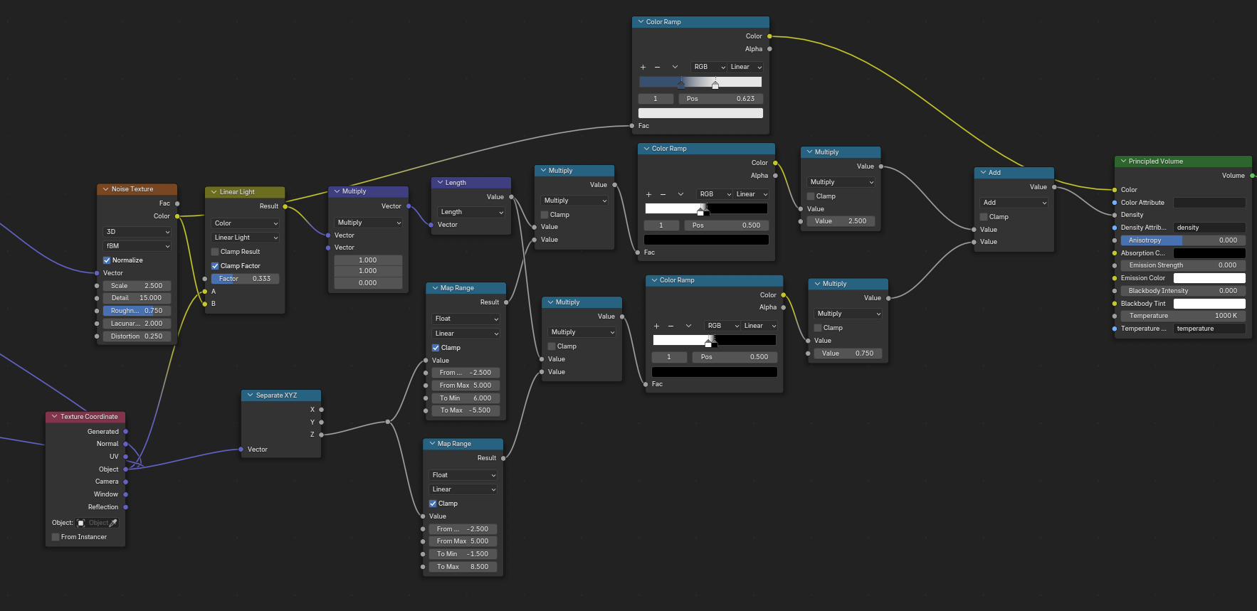Collapse the Texture Coordinate node
Screen dimensions: 1257x611
(x=55, y=417)
